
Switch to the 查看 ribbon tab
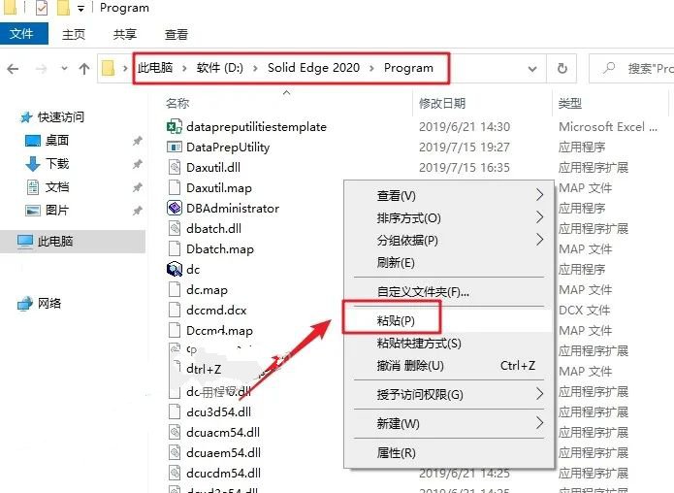(177, 34)
